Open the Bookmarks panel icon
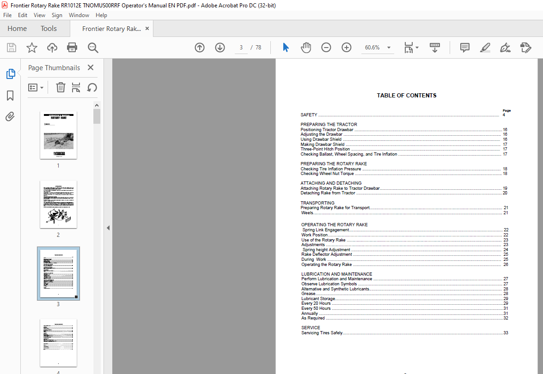The image size is (543, 374). [10, 96]
